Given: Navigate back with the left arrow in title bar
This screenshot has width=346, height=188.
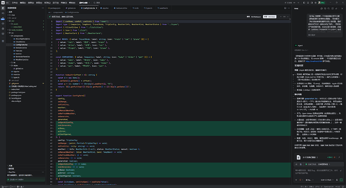Looking at the screenshot, I should [x=294, y=3].
